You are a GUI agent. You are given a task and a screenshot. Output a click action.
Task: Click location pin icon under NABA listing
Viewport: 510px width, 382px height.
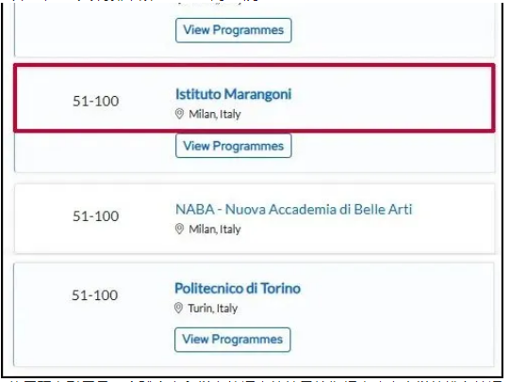(x=179, y=230)
